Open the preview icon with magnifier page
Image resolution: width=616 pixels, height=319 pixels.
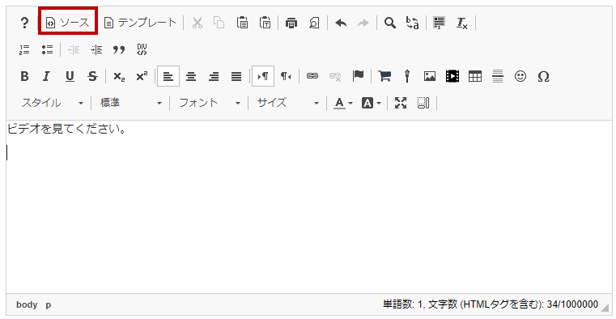314,23
